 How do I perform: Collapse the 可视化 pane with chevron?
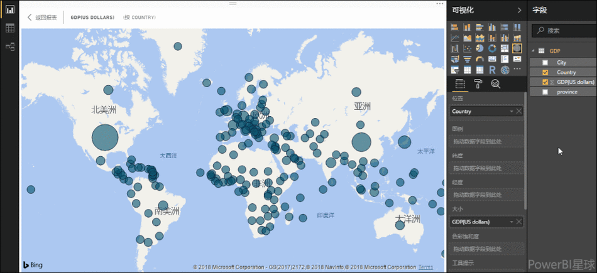(x=519, y=10)
